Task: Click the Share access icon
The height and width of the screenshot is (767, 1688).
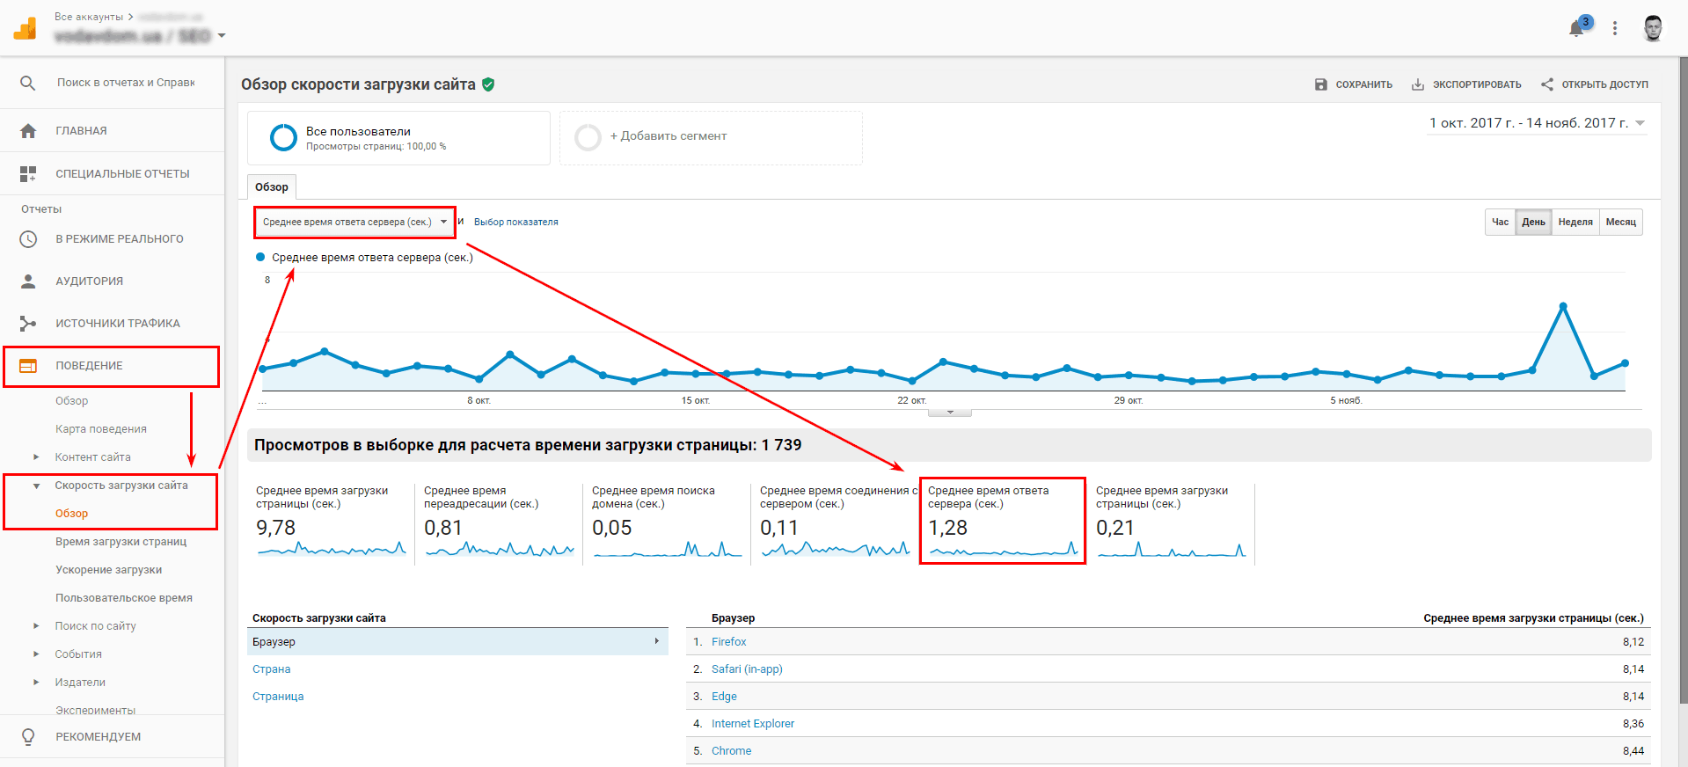Action: 1547,84
